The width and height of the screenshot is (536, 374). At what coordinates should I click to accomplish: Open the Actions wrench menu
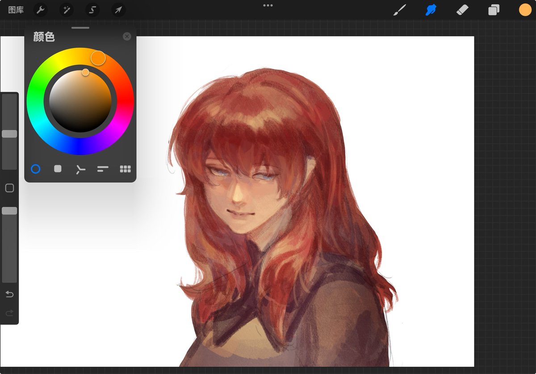pos(41,10)
